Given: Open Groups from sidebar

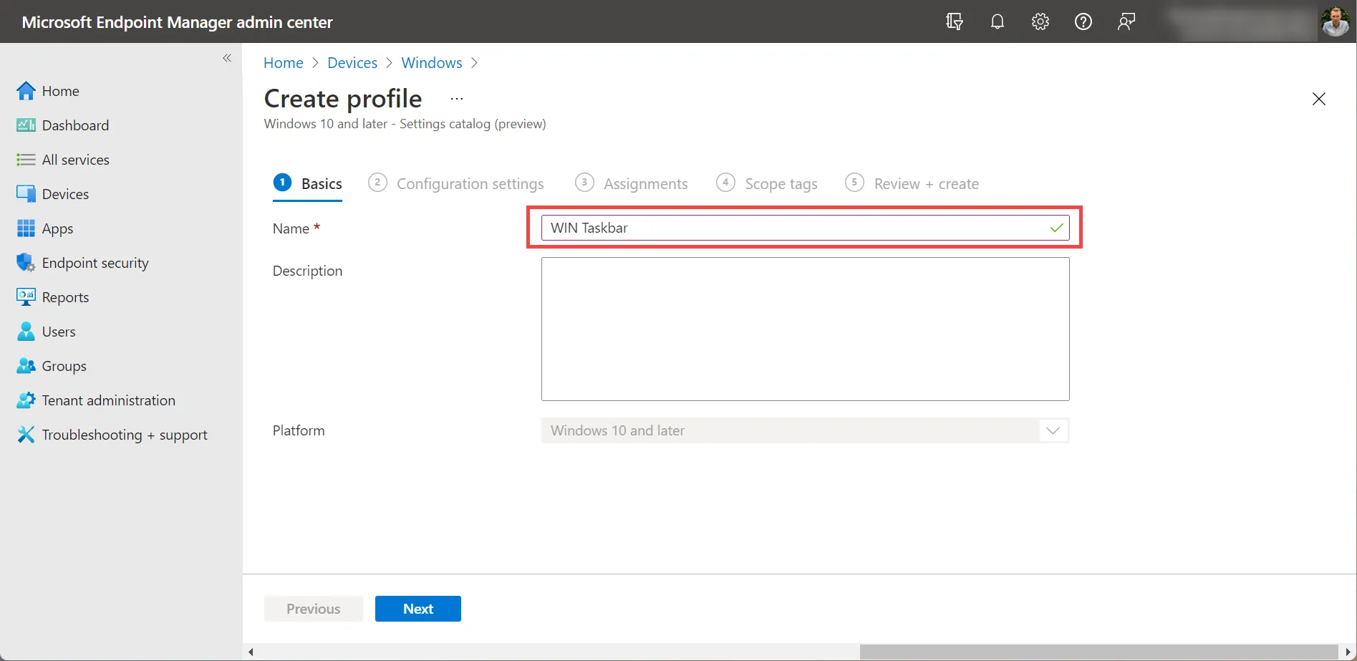Looking at the screenshot, I should [x=64, y=366].
